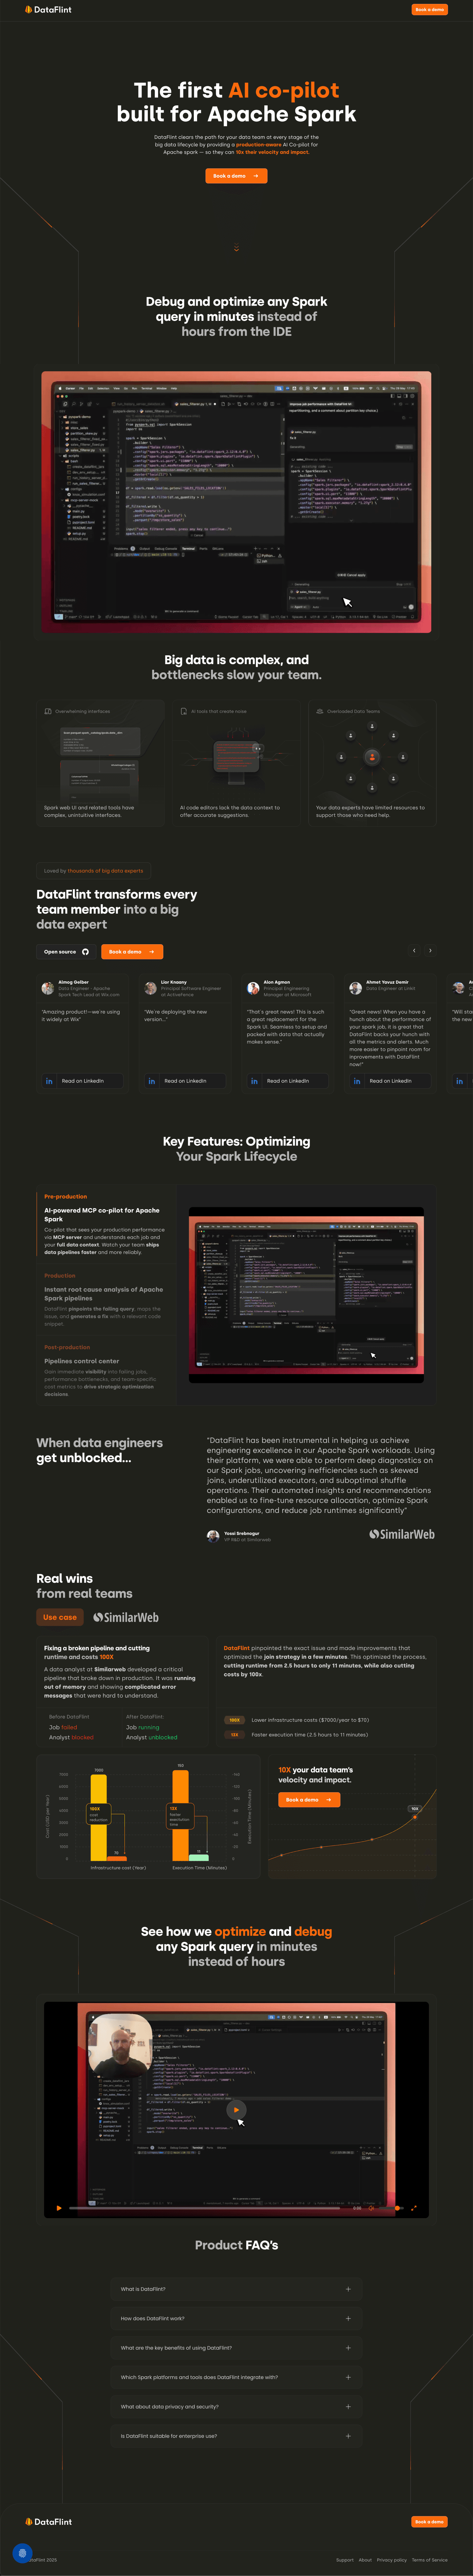Screen dimensions: 473x2576
Task: Click LinkedIn icon on Almog Gelber's card
Action: (x=48, y=1081)
